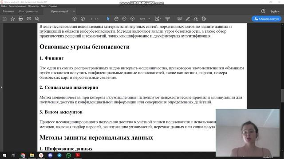Expand the left navigation pane arrow
The image size is (284, 159).
click(1, 87)
